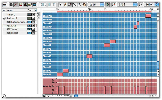
Task: Show the pattern lane
Action: 30,5
